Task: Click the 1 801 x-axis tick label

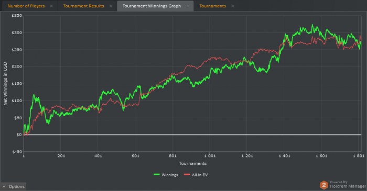Action: (x=359, y=156)
